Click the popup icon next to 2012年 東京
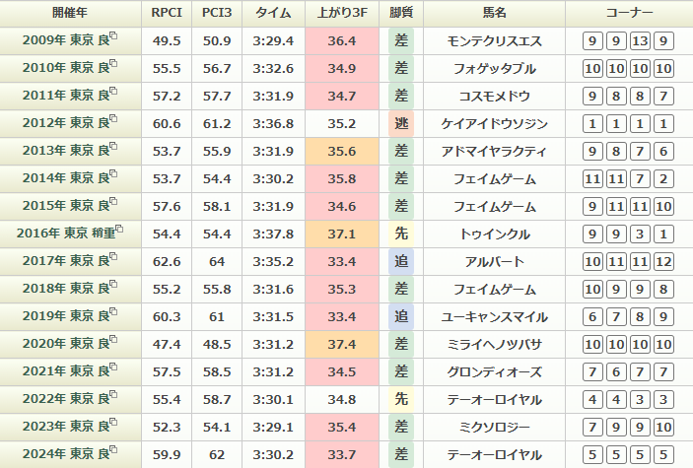 tap(113, 120)
